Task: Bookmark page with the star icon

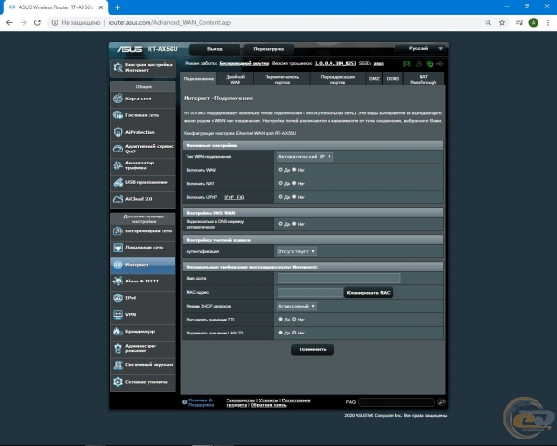Action: click(x=502, y=22)
